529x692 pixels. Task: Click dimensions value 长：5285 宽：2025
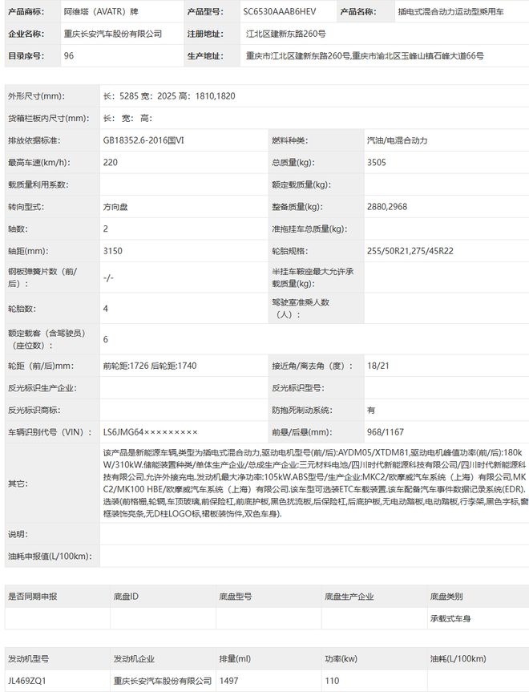139,96
